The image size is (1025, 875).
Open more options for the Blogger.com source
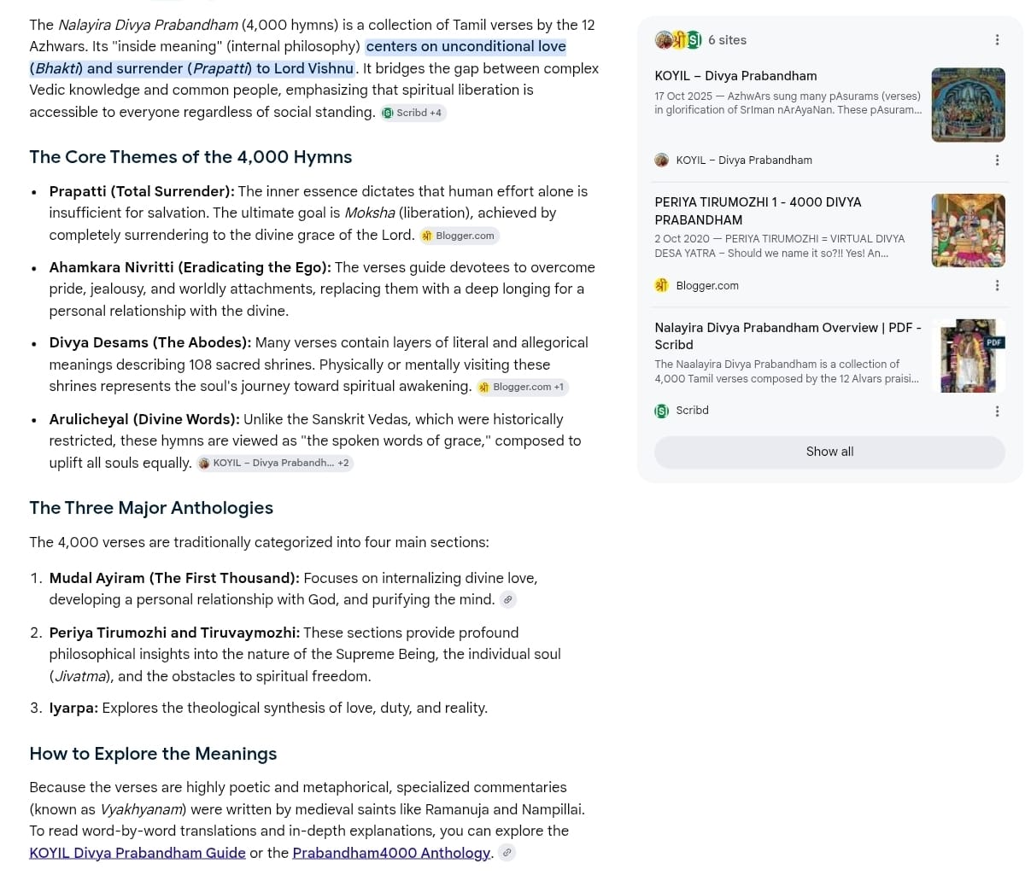point(997,285)
